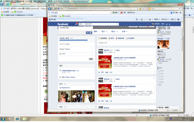Jump to 2012 on timeline year navigator
194x123 pixels.
coord(161,74)
